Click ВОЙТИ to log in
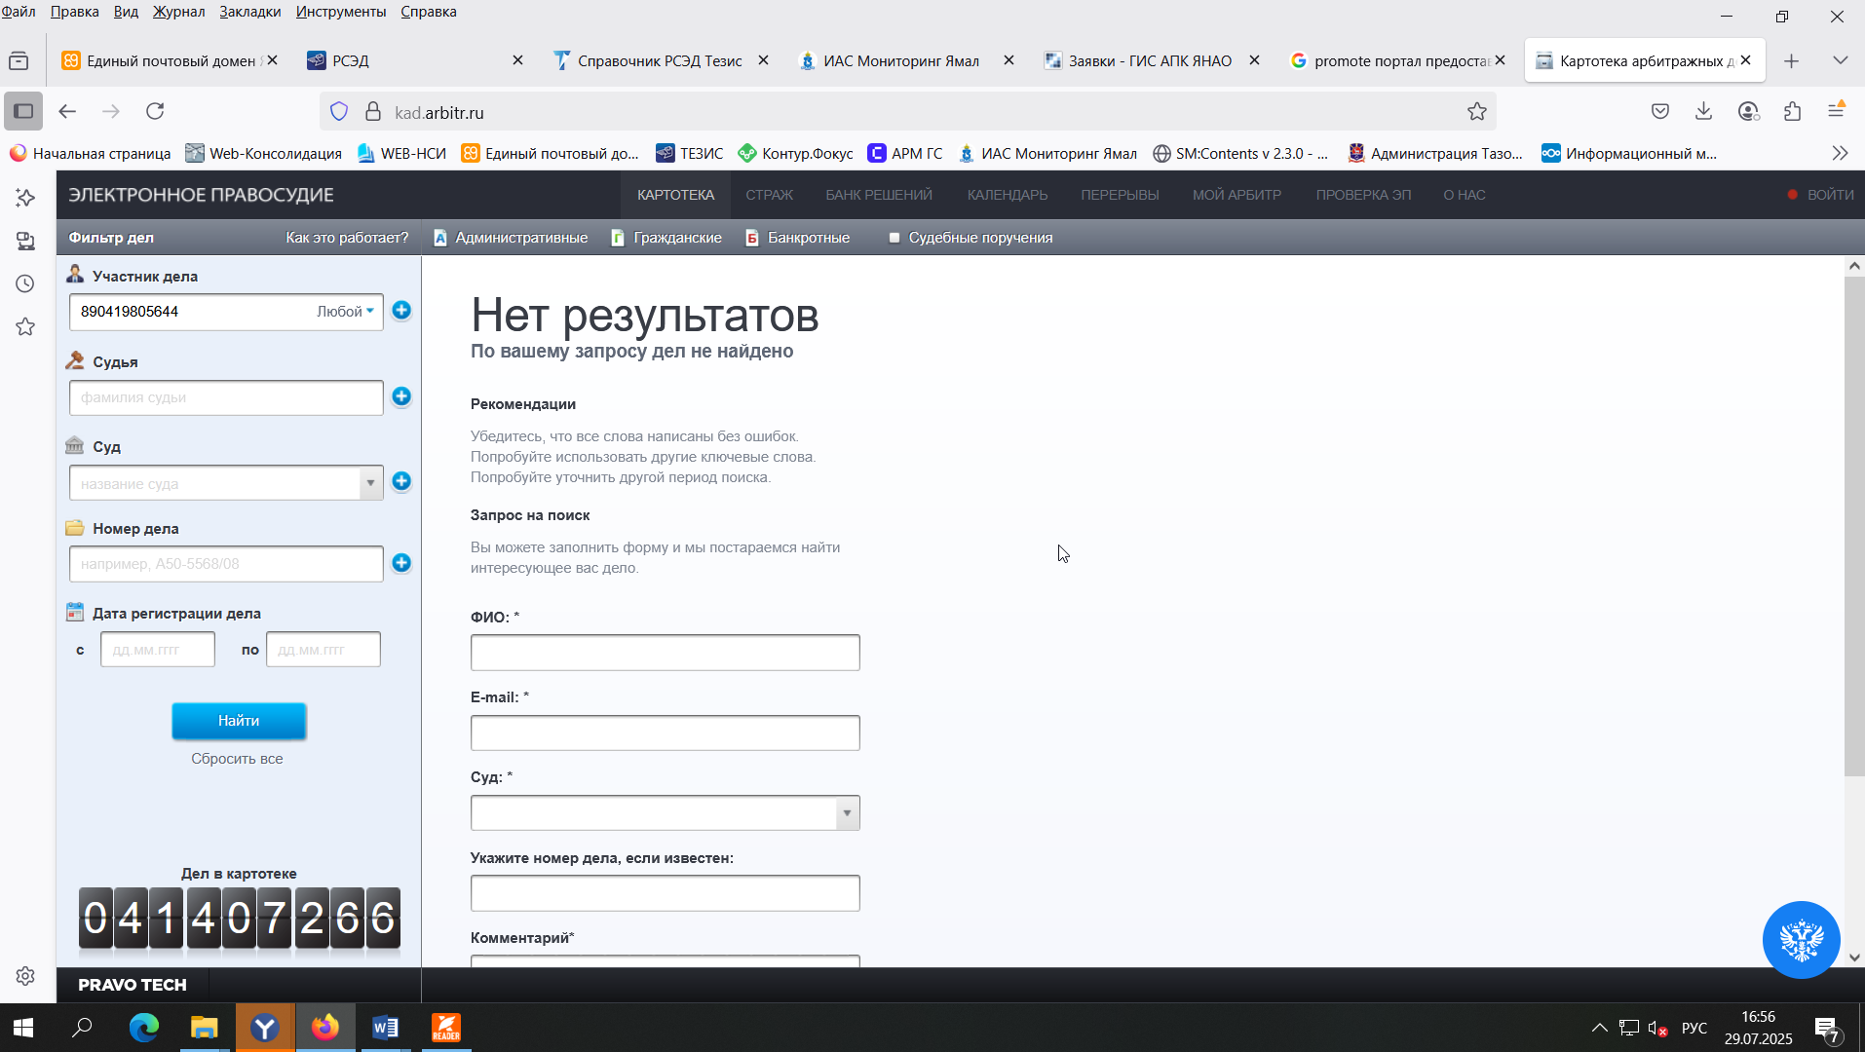 click(1830, 195)
